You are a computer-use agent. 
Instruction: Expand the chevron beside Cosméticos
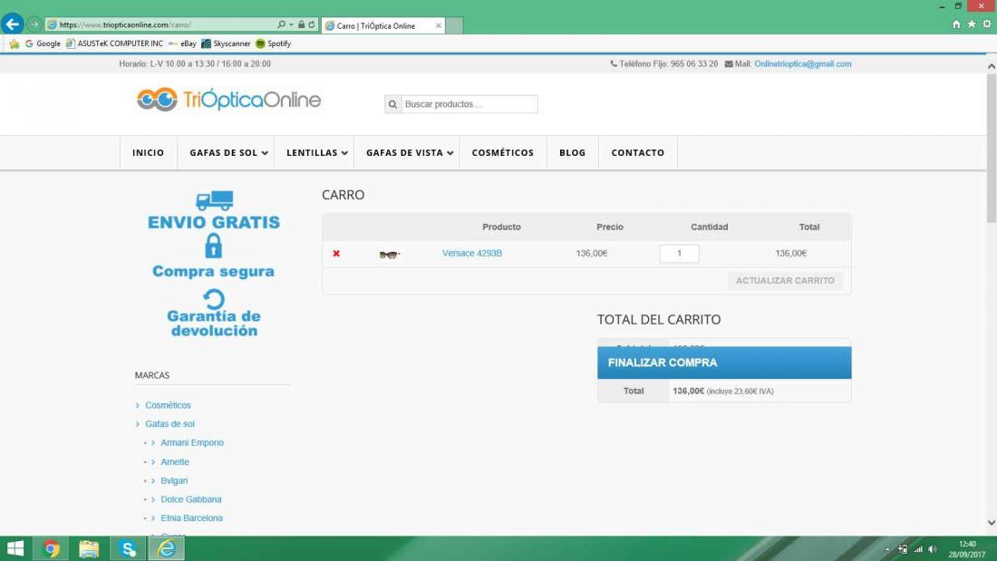point(138,405)
